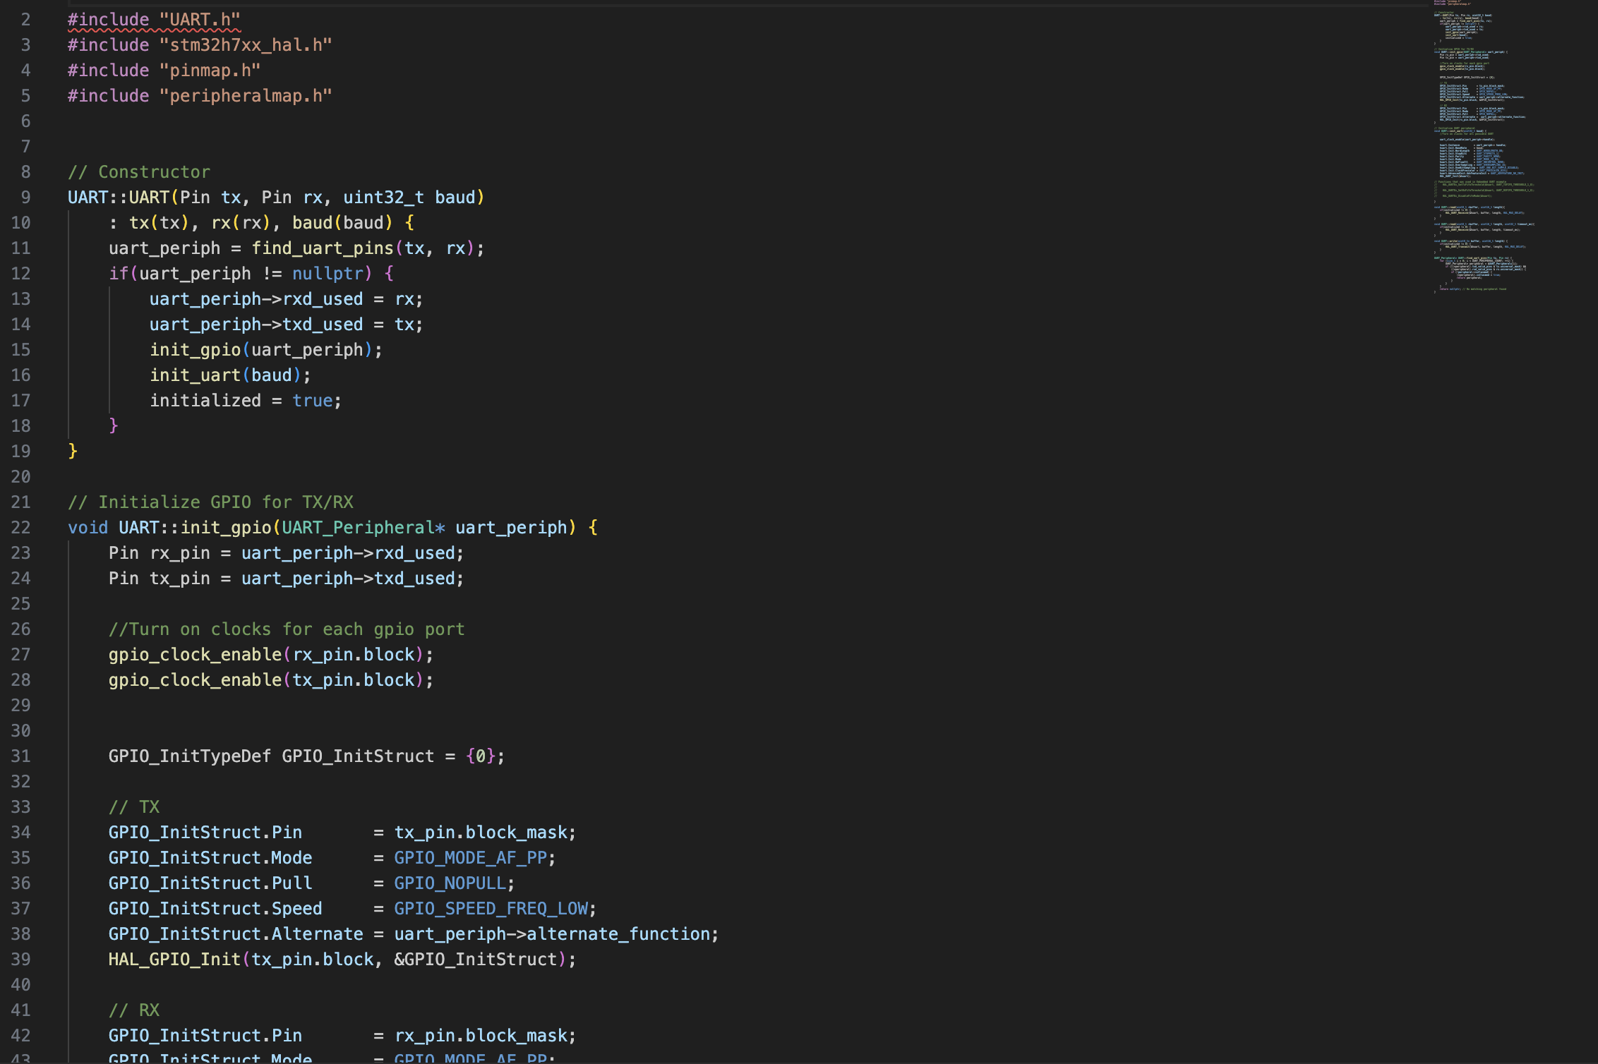Click the "stm32h7xx_hal.h" include string
The width and height of the screenshot is (1598, 1064).
point(246,45)
